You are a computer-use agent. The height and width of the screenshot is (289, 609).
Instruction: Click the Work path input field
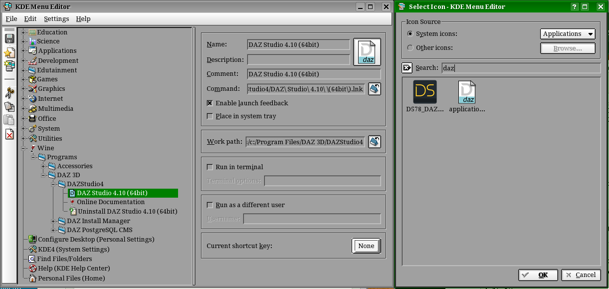(x=305, y=142)
